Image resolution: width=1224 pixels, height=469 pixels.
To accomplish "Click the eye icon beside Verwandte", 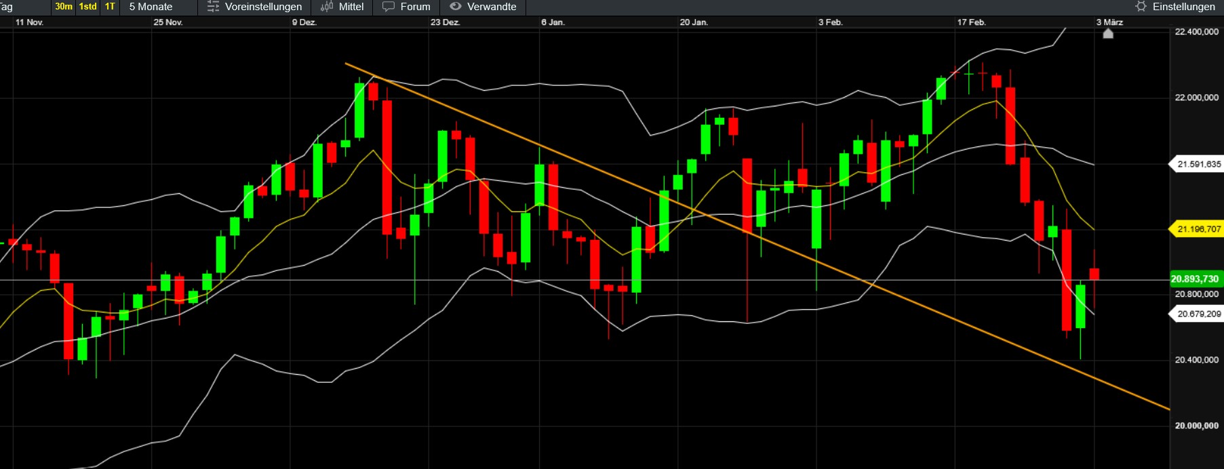I will tap(456, 7).
